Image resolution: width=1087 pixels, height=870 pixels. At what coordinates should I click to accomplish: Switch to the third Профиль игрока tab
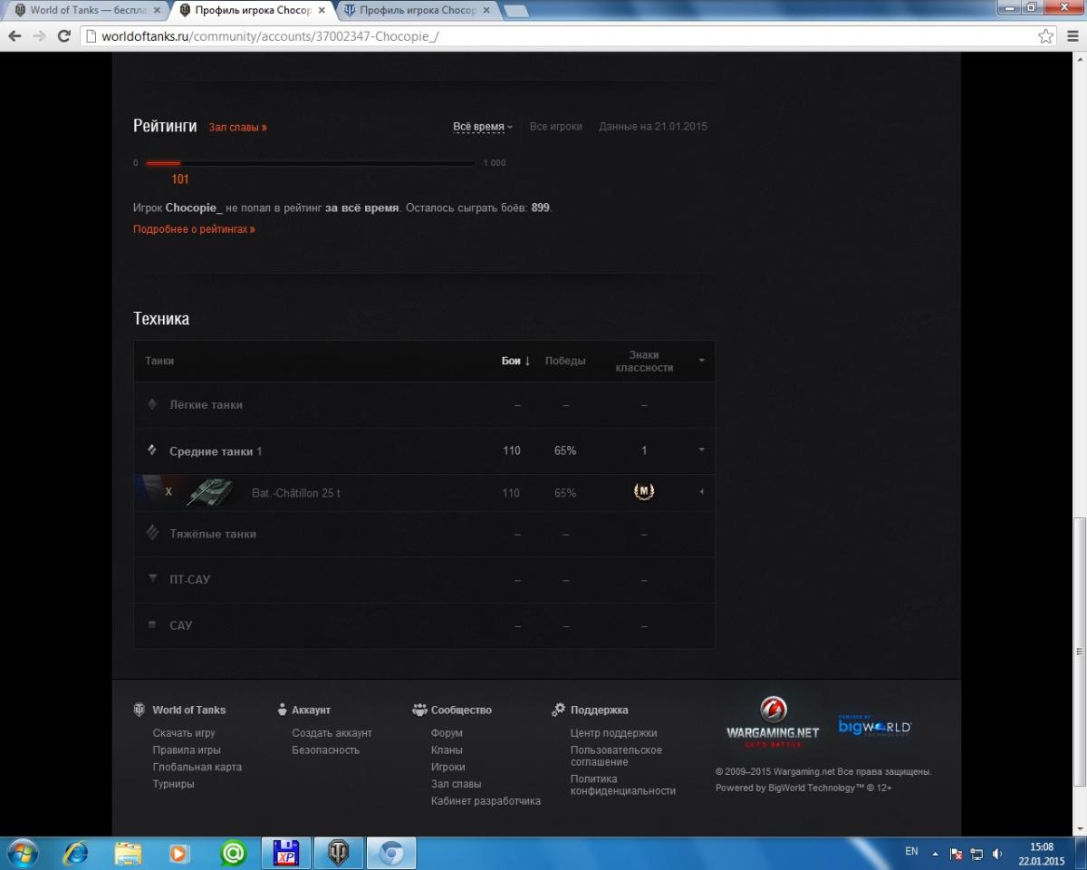(417, 11)
